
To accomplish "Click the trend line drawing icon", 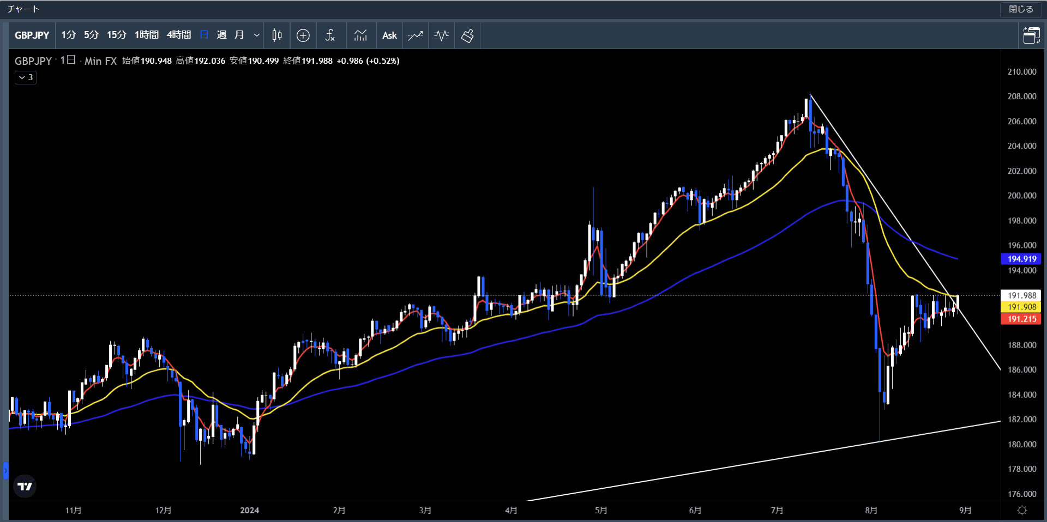I will [416, 35].
